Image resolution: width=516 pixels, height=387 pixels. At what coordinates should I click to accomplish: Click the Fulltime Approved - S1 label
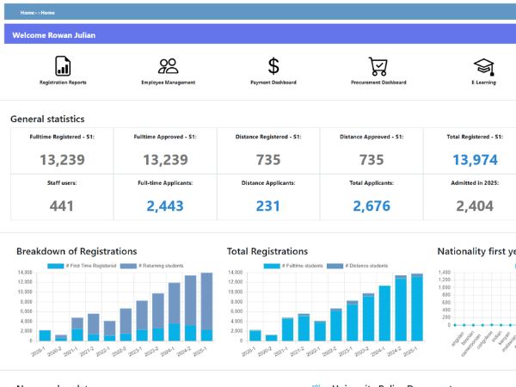(165, 137)
